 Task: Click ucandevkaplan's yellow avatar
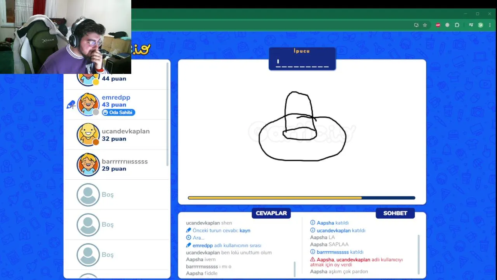pos(88,135)
